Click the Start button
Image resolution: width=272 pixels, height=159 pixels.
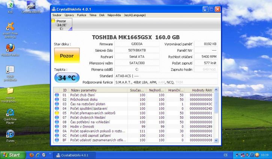tap(13, 155)
